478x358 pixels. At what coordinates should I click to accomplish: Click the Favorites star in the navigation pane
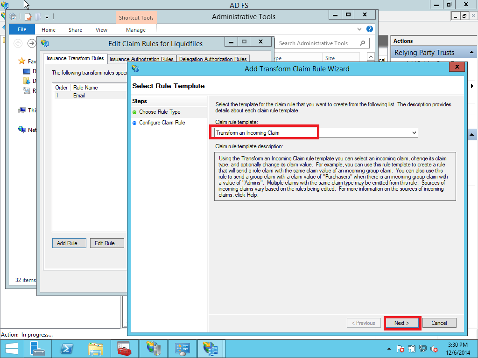[x=22, y=62]
